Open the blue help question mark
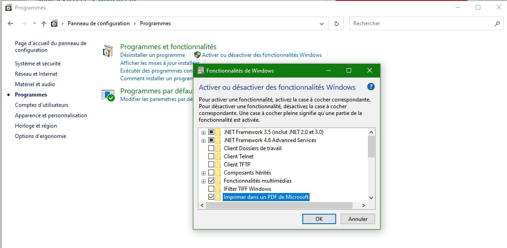Image resolution: width=507 pixels, height=248 pixels. point(371,87)
